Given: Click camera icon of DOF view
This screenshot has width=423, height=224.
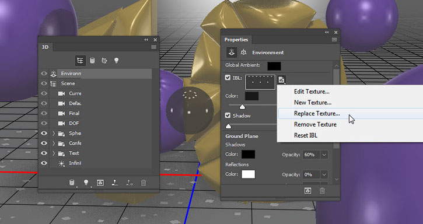Looking at the screenshot, I should click(61, 123).
